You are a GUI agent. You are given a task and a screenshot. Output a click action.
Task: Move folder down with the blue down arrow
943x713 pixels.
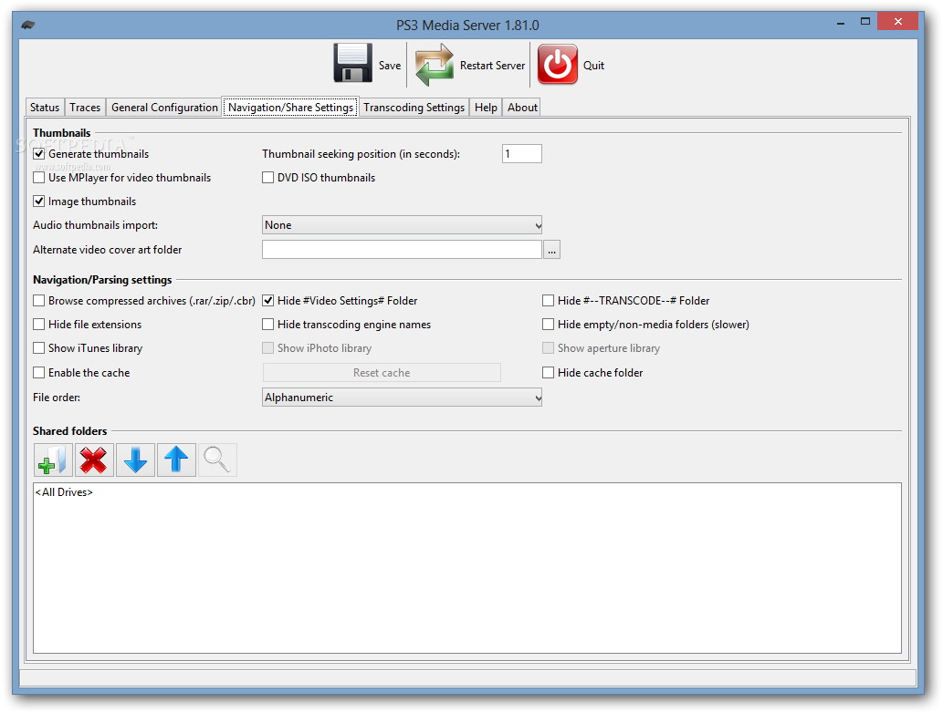pos(135,460)
